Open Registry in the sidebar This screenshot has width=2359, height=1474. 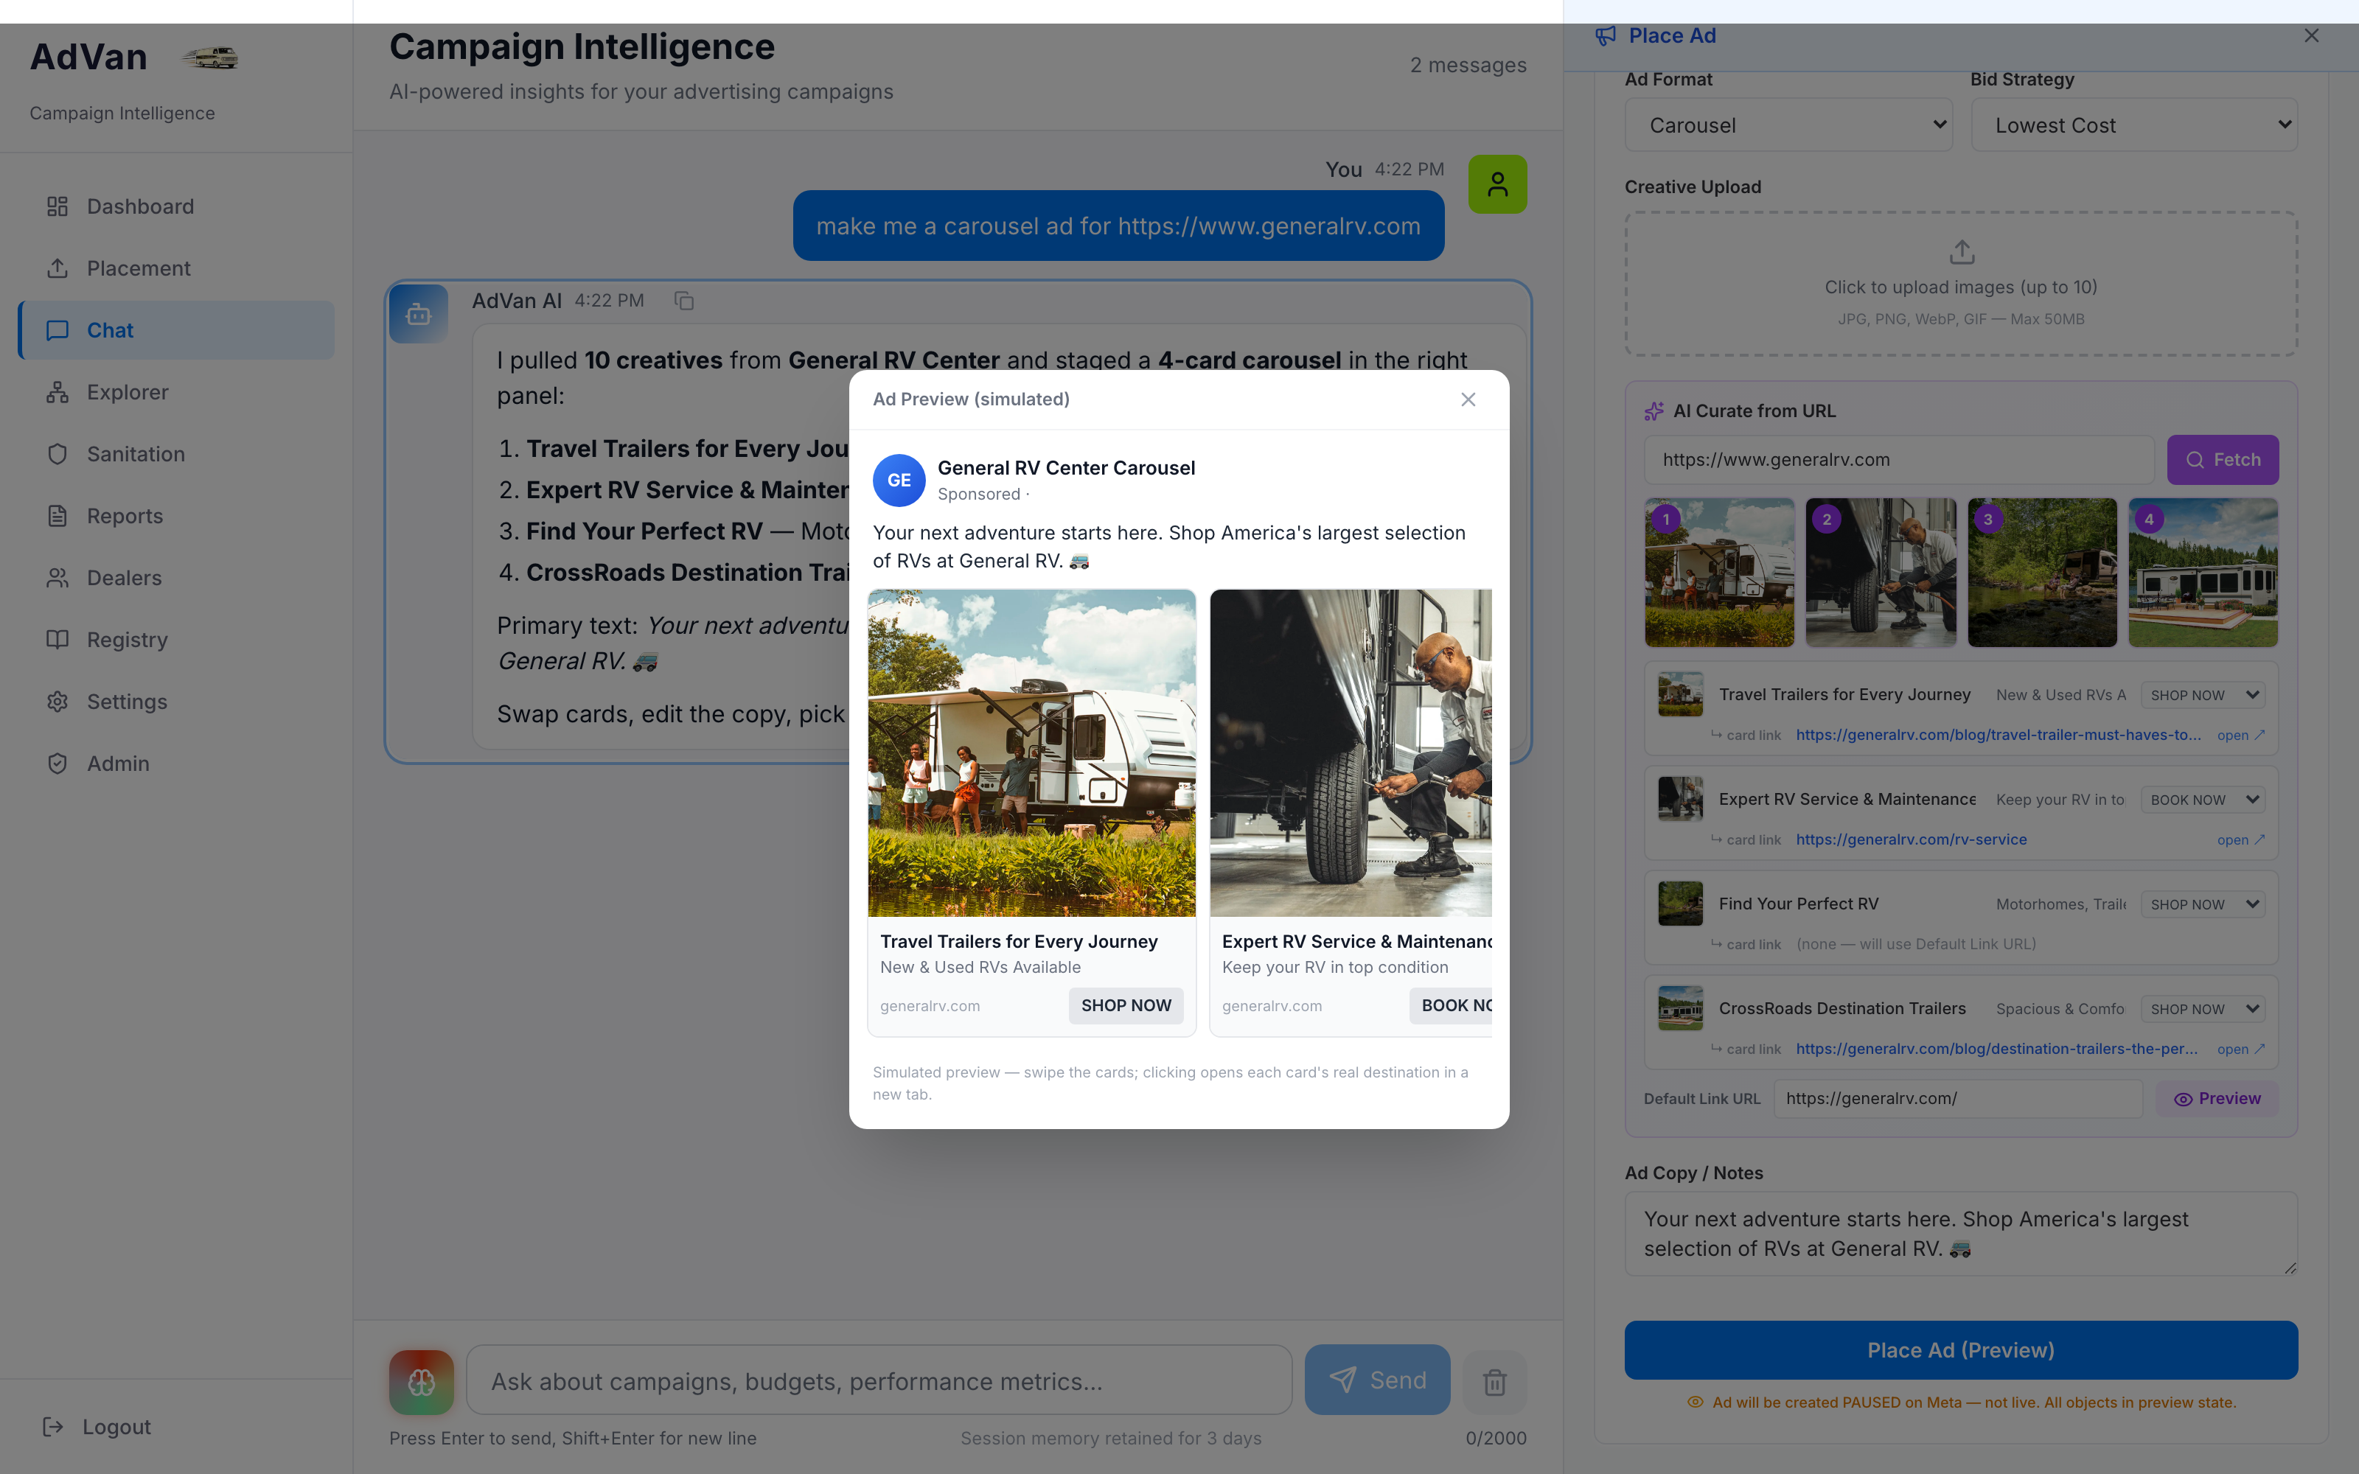tap(176, 640)
